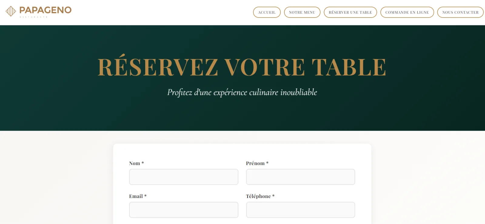Screen dimensions: 485x224
Task: Go to Notre Menu
Action: (x=302, y=12)
